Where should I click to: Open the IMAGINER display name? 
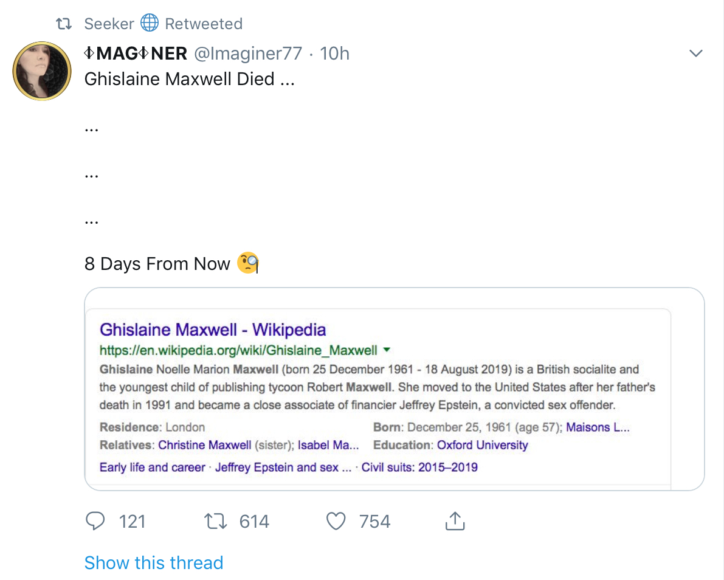click(x=136, y=54)
